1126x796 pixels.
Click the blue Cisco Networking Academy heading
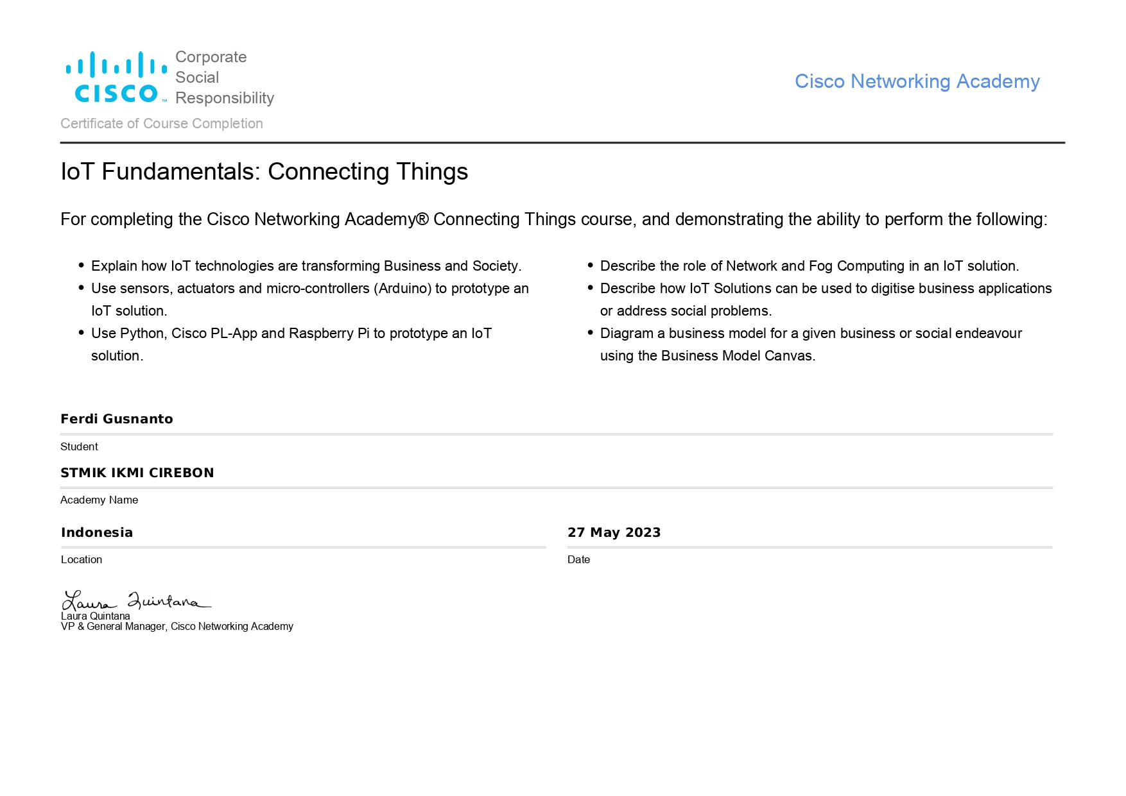pyautogui.click(x=917, y=81)
